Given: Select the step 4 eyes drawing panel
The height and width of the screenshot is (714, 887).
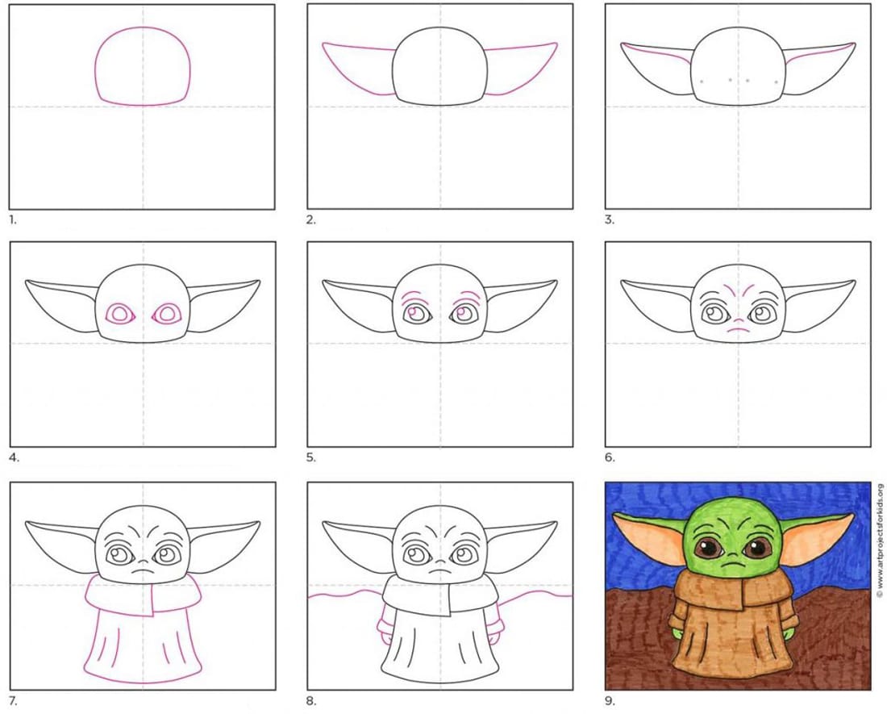Looking at the screenshot, I should (x=143, y=344).
